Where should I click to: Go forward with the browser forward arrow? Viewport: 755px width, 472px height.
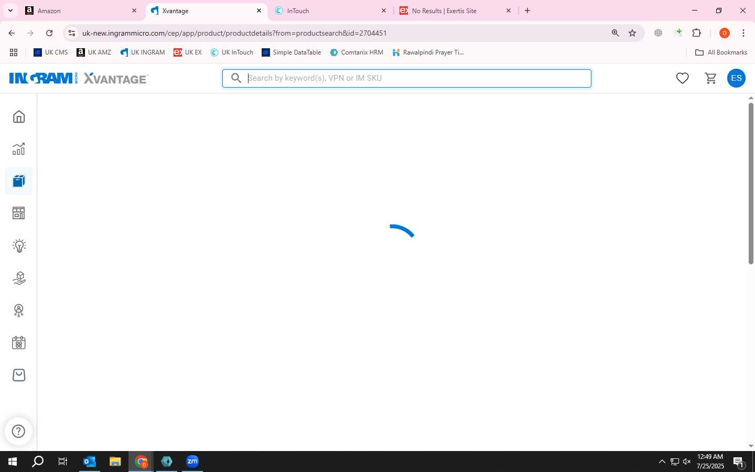point(30,33)
